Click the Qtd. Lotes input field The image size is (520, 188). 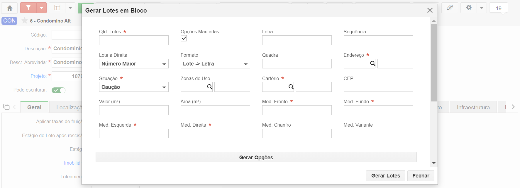pyautogui.click(x=134, y=40)
